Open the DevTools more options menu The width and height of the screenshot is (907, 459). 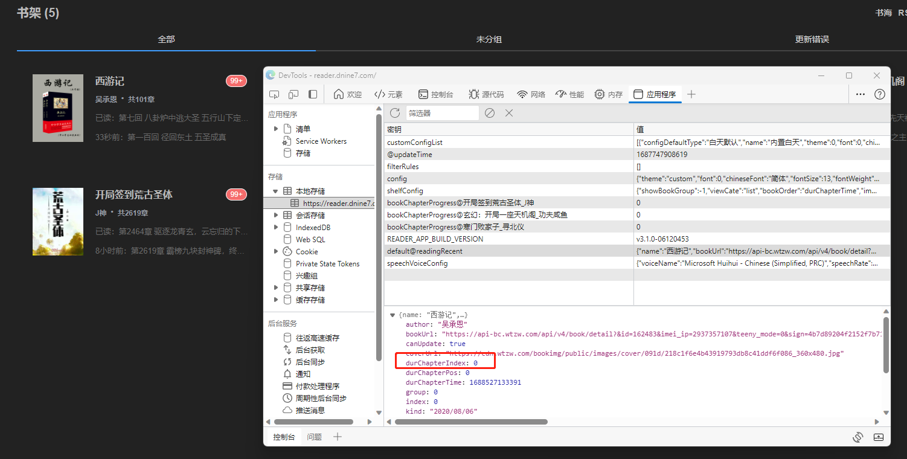click(861, 94)
